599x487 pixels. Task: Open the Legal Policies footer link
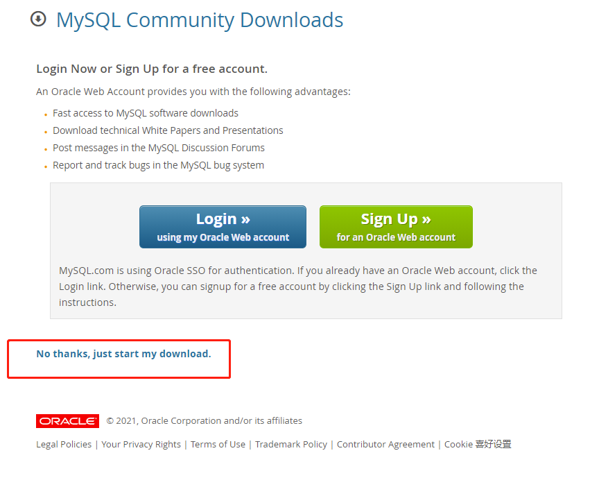[x=64, y=444]
